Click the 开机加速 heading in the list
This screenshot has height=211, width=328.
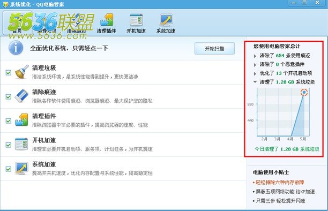(44, 140)
